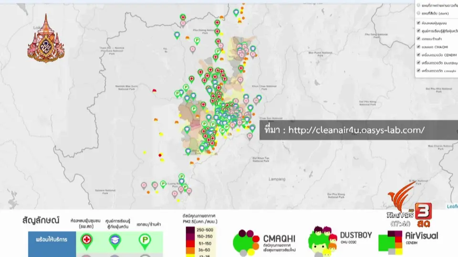Viewport: 458px width, 257px height.
Task: Click the Salawin National Park label
Action: 105,191
